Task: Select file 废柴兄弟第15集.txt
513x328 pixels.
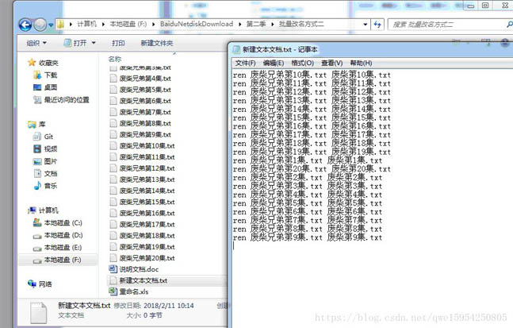Action: [x=142, y=202]
